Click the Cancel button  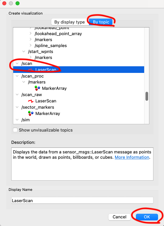click(x=119, y=217)
